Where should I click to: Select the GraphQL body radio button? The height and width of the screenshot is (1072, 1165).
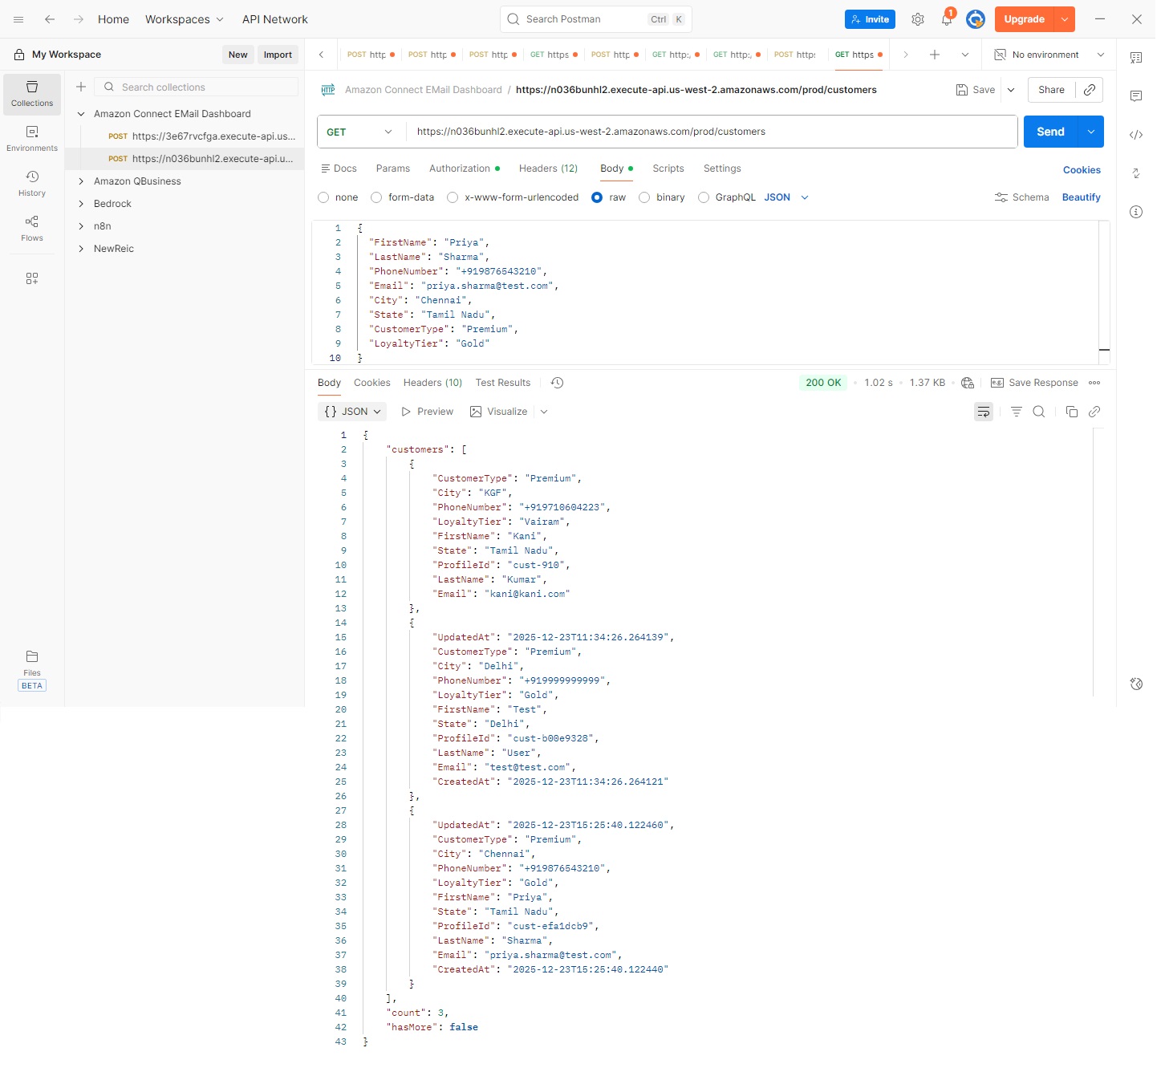point(704,197)
